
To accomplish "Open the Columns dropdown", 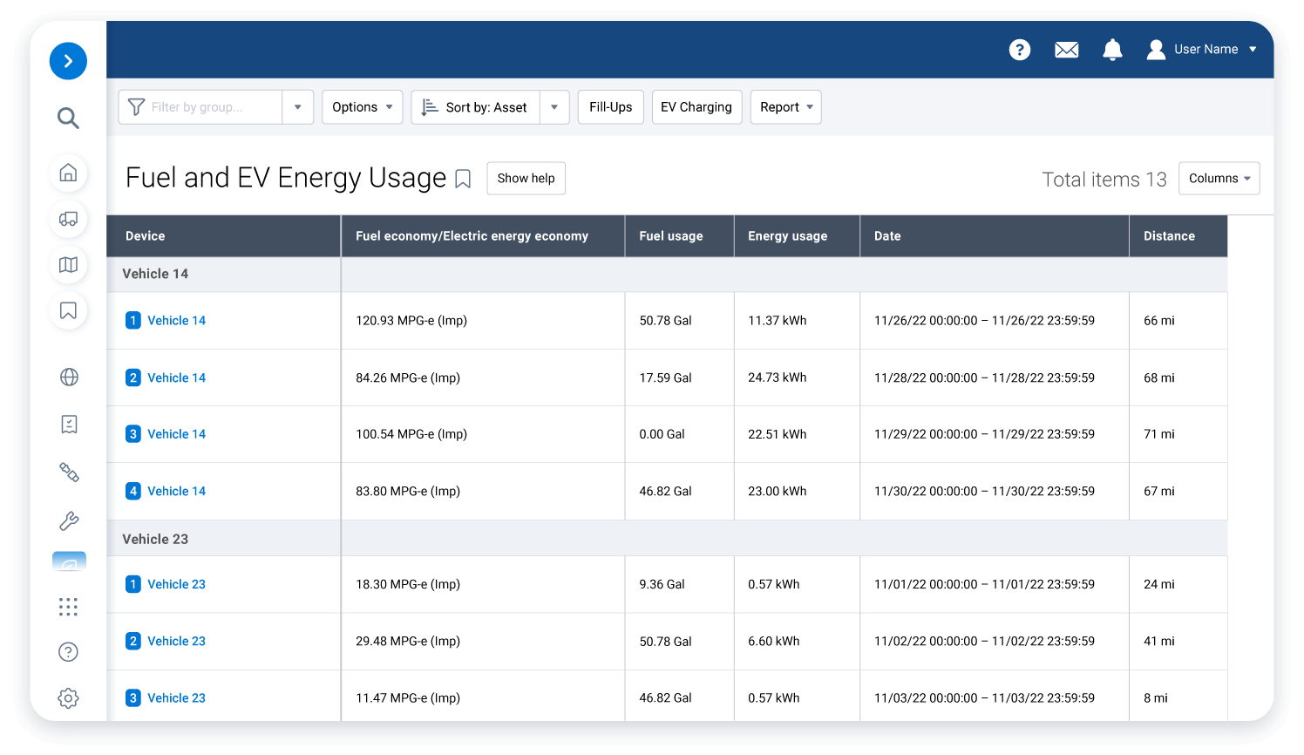I will [1219, 179].
